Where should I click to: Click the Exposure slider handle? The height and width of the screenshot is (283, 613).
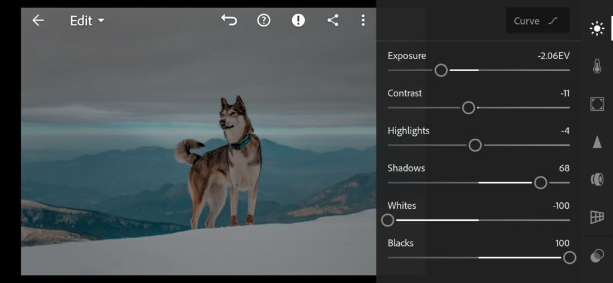coord(441,71)
